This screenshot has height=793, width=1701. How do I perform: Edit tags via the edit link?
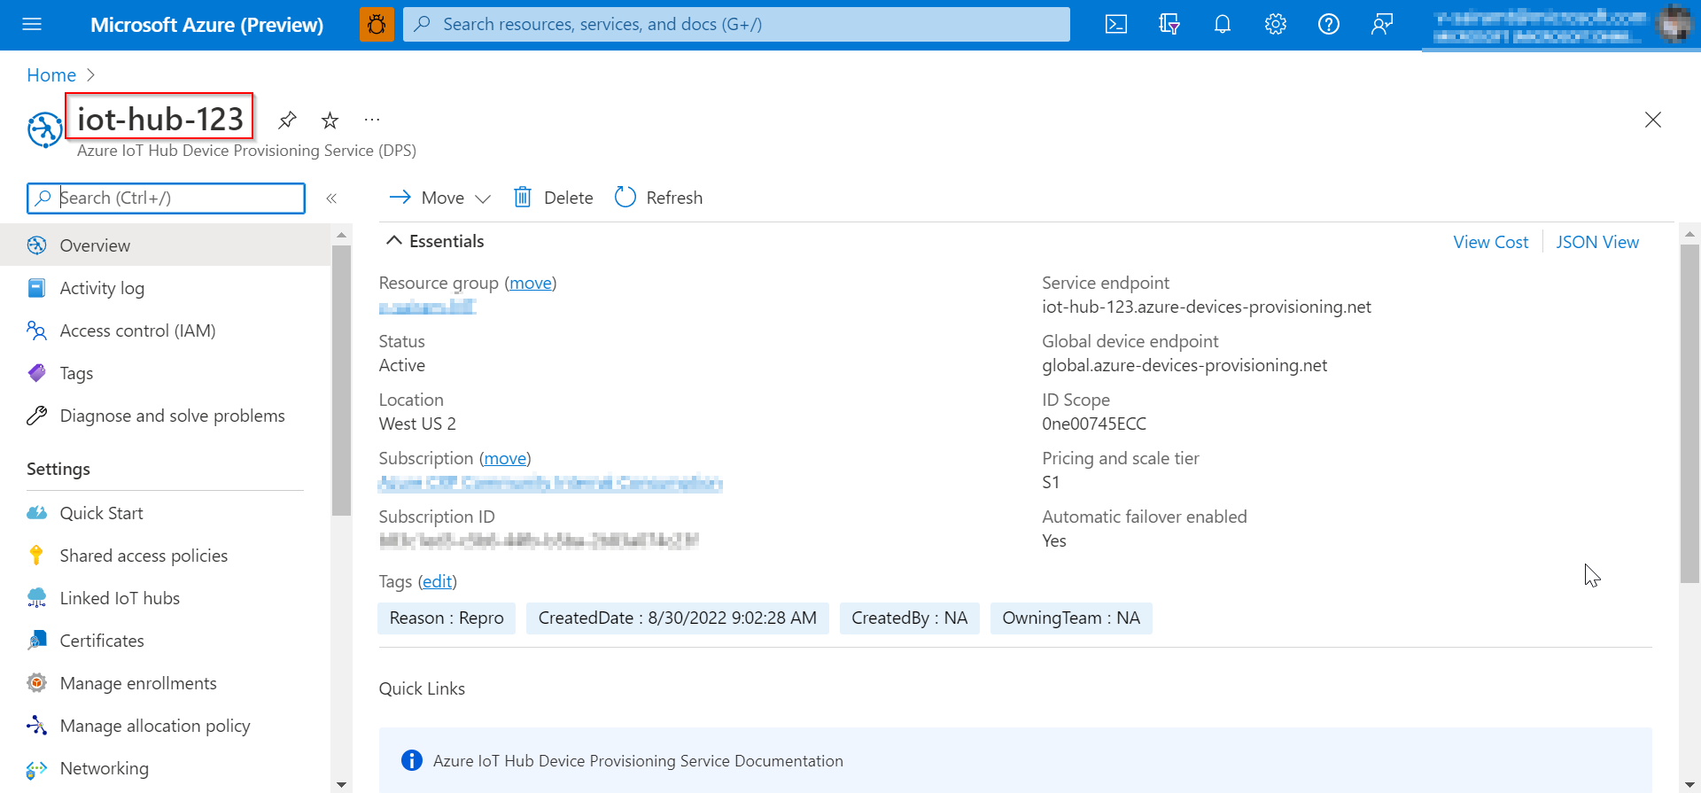tap(438, 581)
